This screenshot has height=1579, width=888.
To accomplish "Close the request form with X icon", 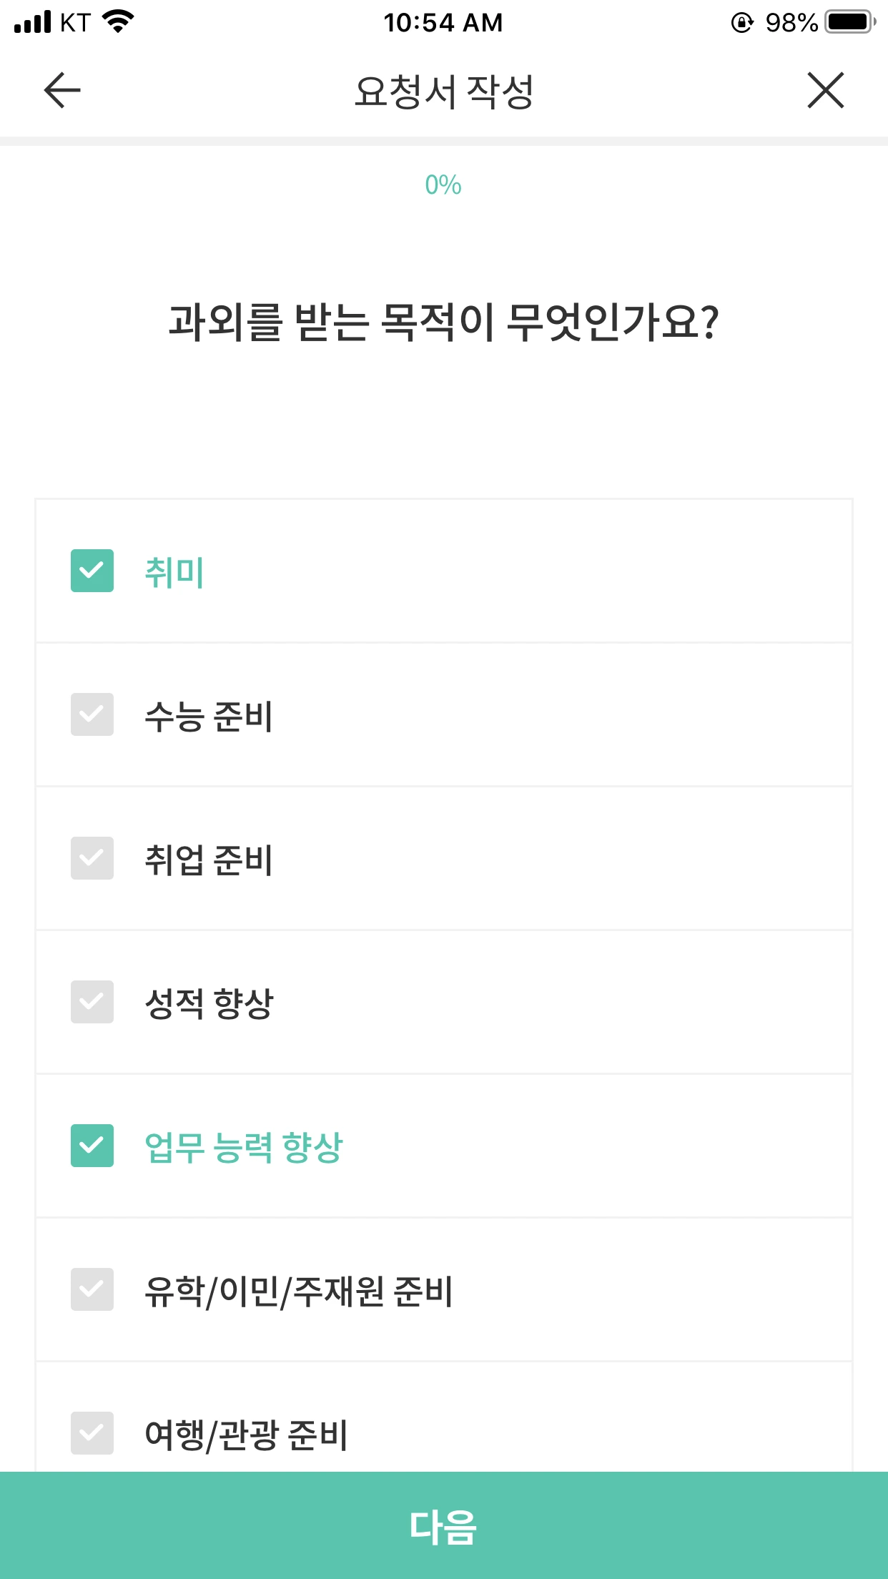I will pos(826,91).
